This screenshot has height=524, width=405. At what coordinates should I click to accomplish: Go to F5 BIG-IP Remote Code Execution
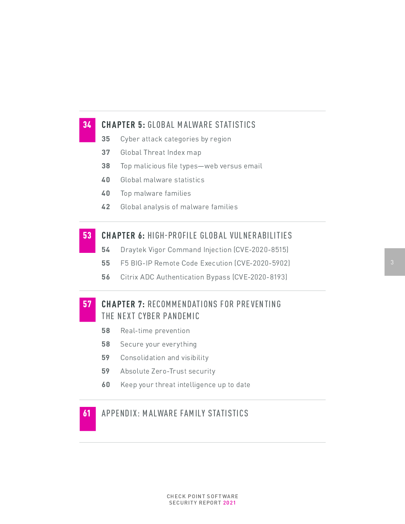point(205,263)
